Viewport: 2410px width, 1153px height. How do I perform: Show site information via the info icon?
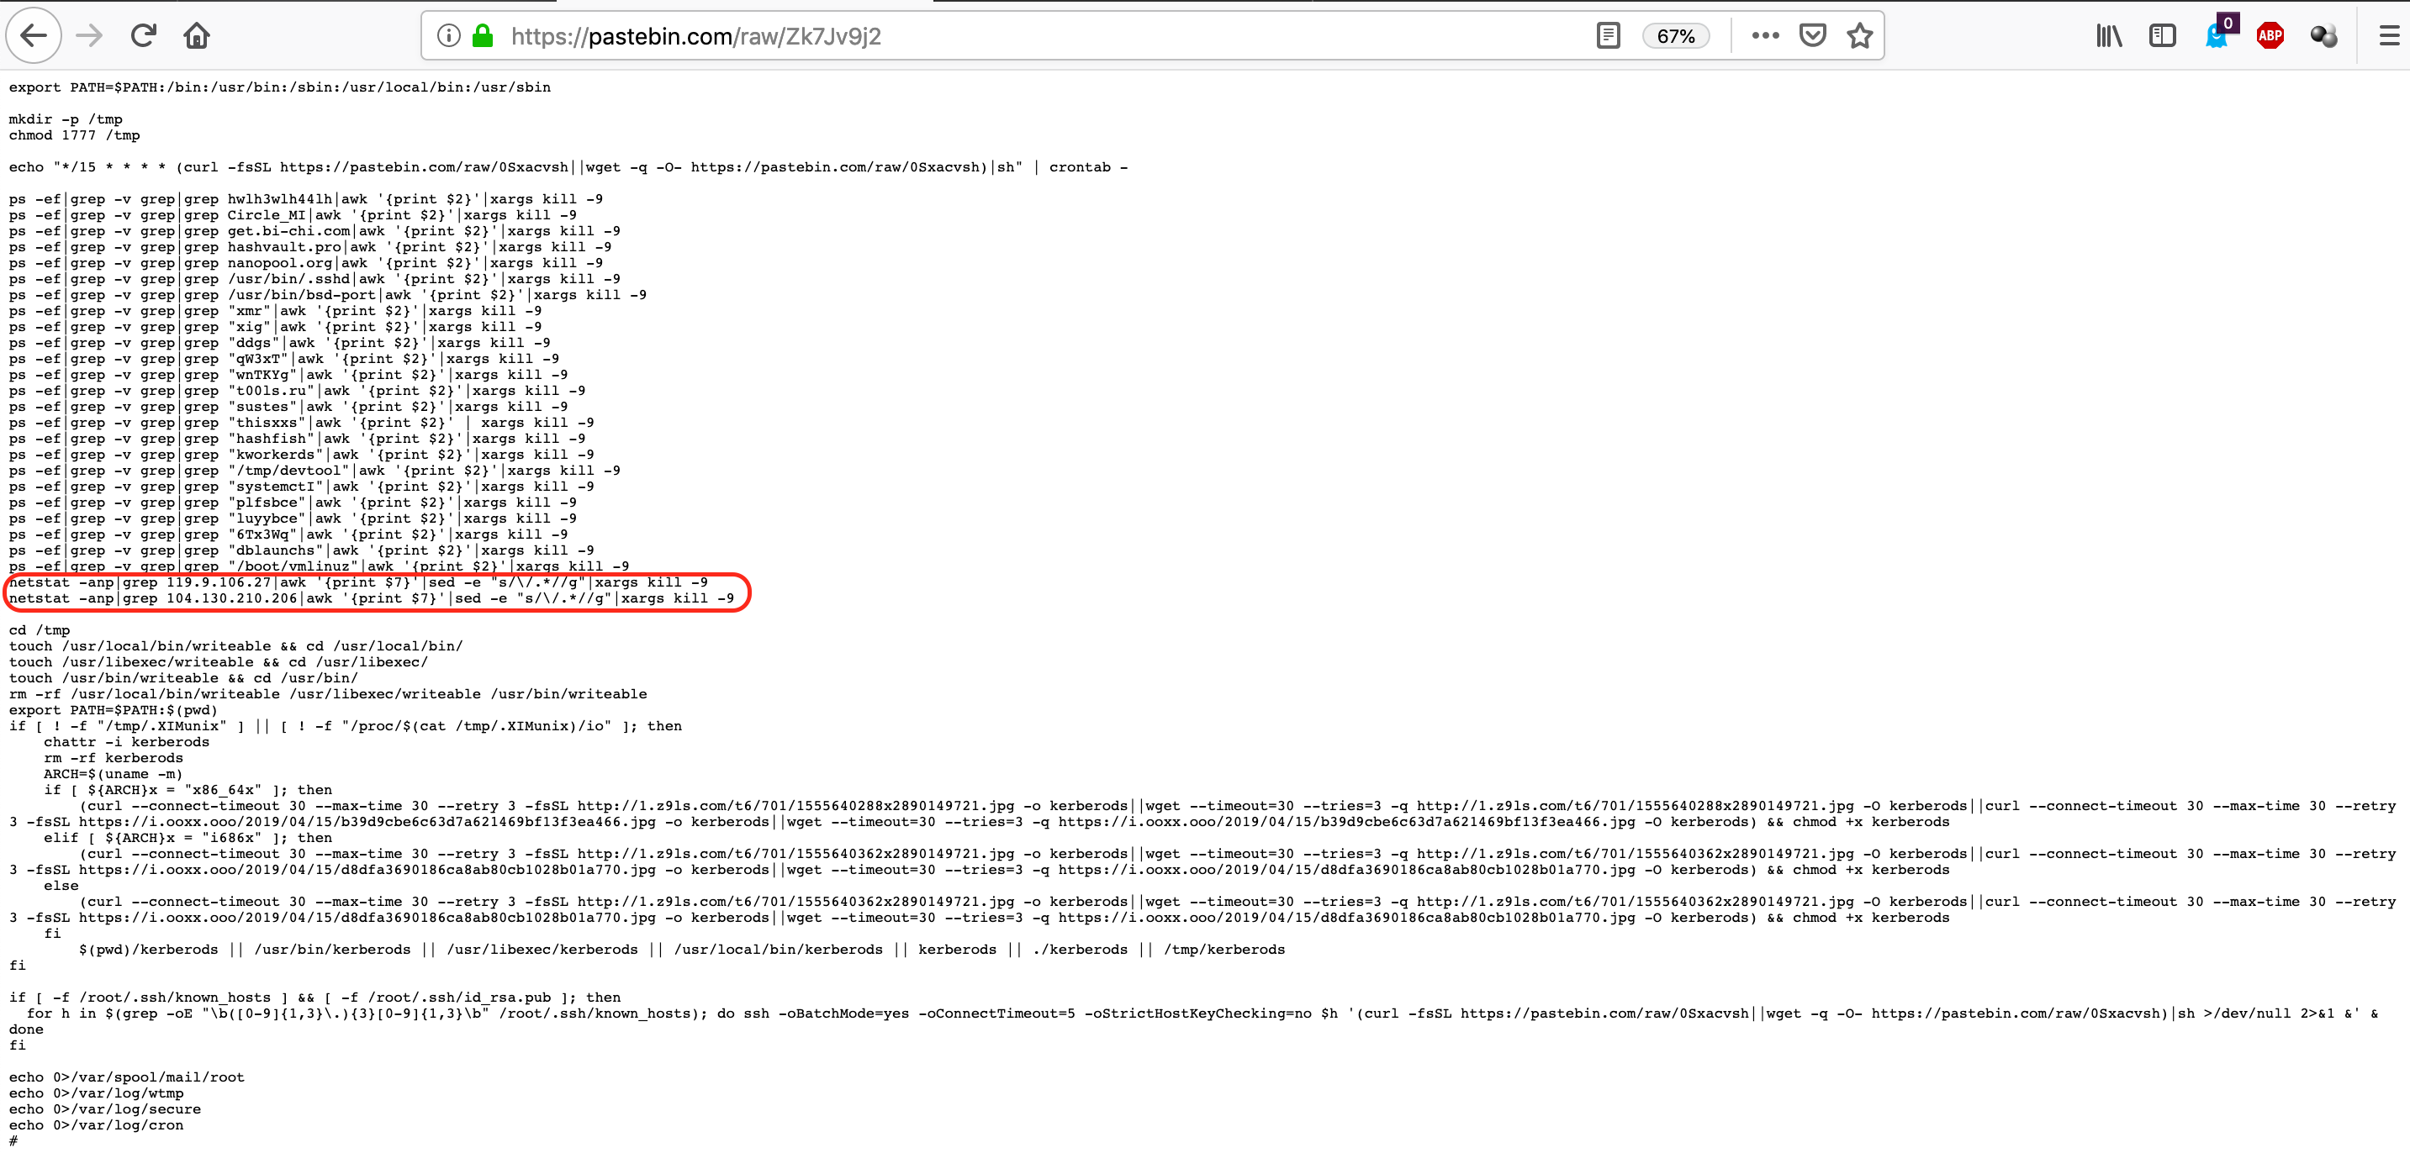[x=449, y=35]
